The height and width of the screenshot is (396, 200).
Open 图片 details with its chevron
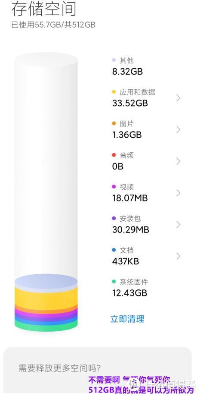pos(178,129)
